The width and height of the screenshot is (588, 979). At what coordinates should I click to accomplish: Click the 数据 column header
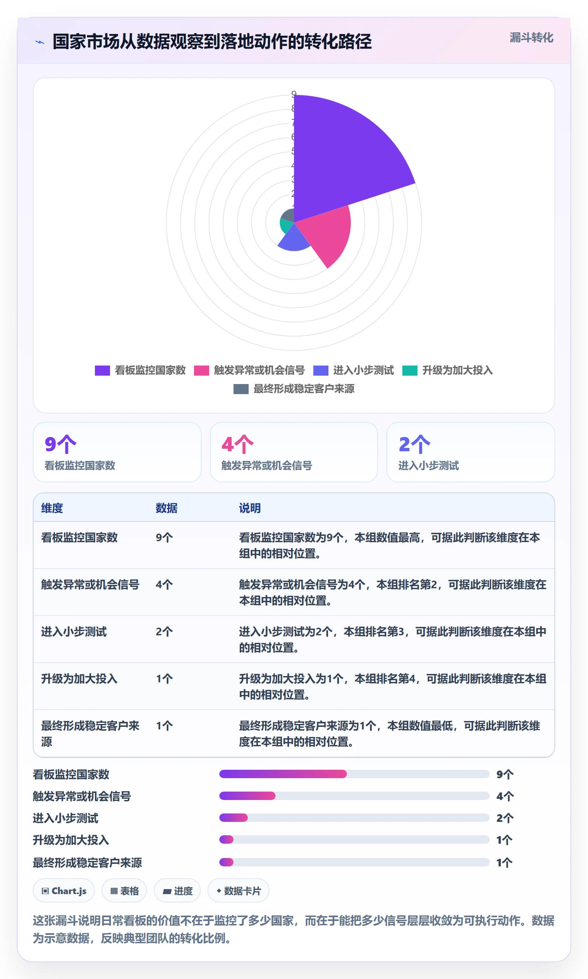point(167,508)
